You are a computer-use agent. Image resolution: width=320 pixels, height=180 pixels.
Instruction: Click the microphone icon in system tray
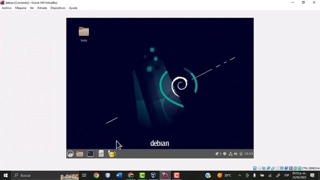(254, 175)
